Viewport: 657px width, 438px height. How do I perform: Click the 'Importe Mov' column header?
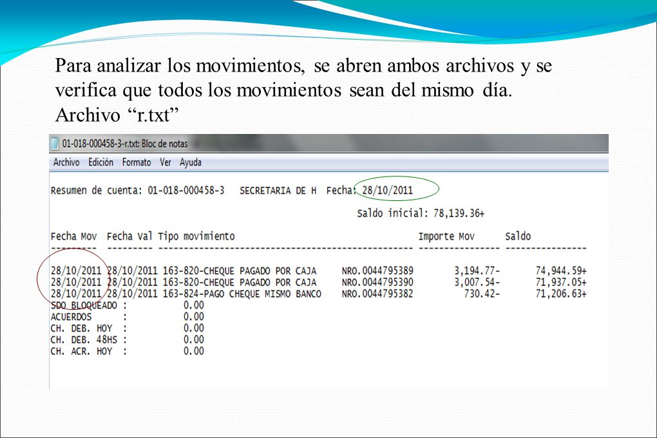pyautogui.click(x=446, y=236)
